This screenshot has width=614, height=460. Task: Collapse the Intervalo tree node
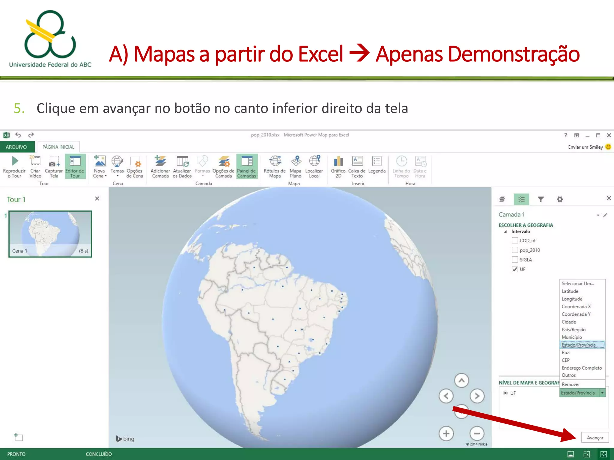point(505,232)
